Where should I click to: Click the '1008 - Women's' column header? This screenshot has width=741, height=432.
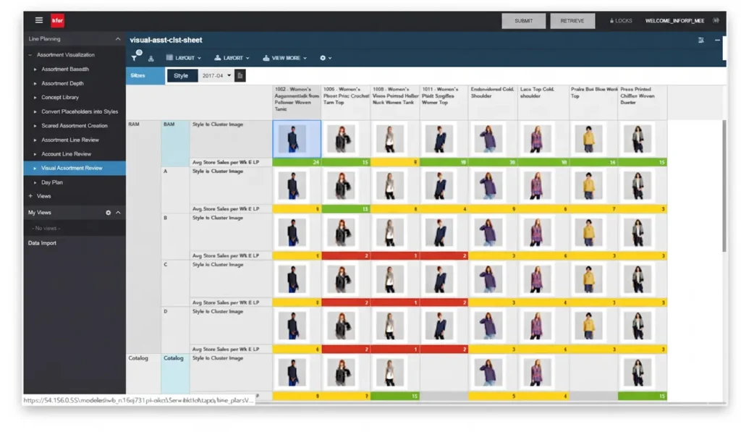point(395,102)
